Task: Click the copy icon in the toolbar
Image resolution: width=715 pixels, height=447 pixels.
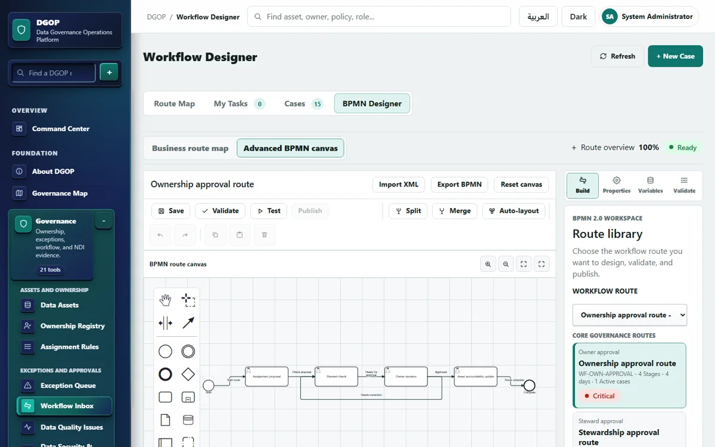Action: click(215, 235)
